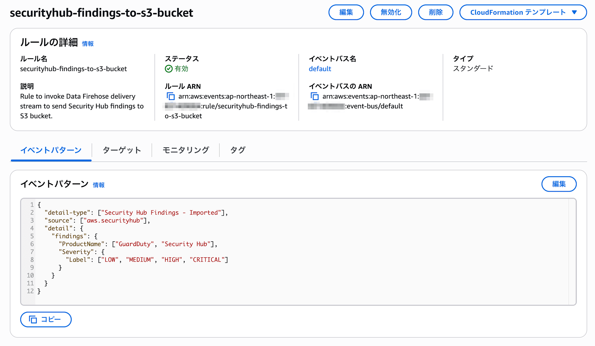Open the CloudFormation テンプレート dropdown
Image resolution: width=595 pixels, height=346 pixels.
click(523, 12)
